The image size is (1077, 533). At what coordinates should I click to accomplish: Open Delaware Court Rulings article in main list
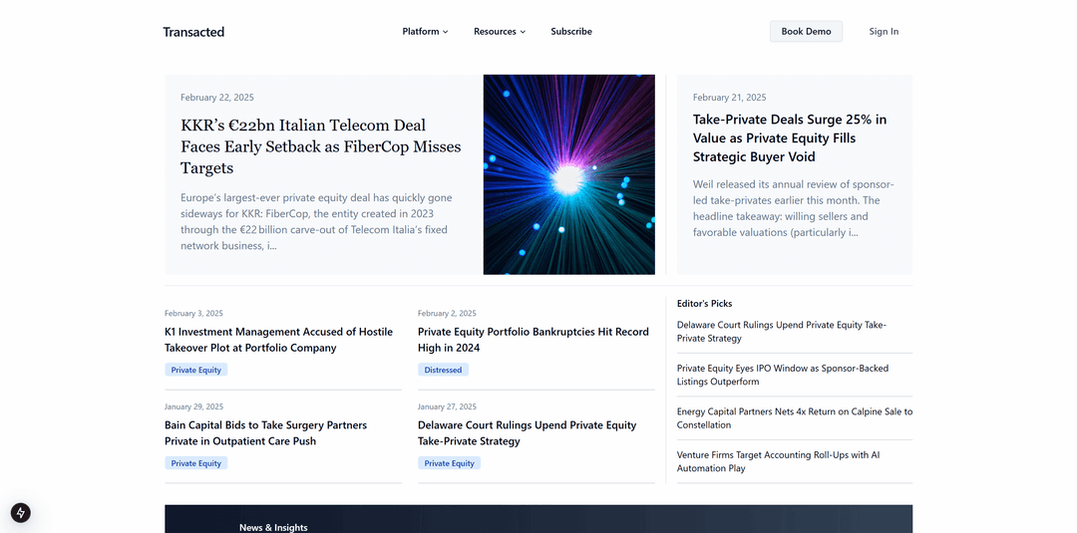[527, 432]
